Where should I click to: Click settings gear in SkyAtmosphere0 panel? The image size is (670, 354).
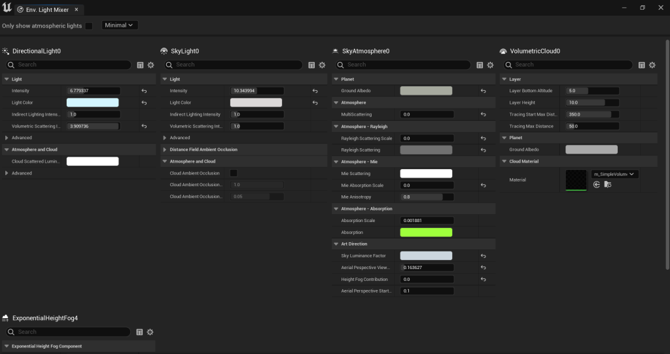pyautogui.click(x=489, y=65)
